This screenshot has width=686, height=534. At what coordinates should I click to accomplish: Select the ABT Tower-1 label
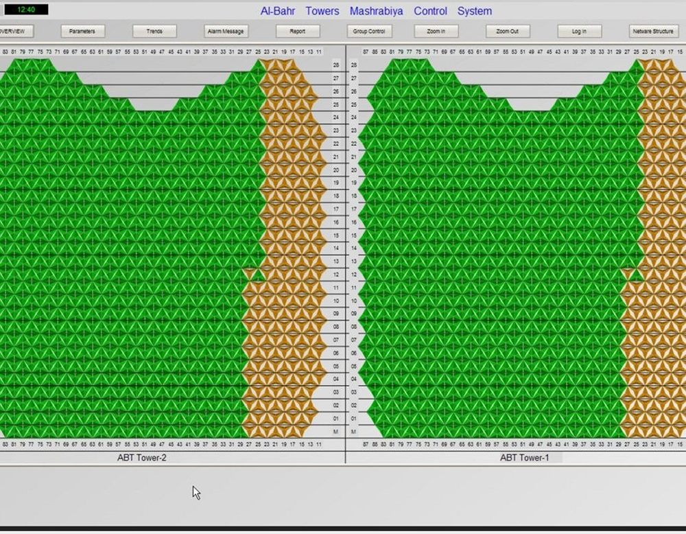click(x=525, y=458)
